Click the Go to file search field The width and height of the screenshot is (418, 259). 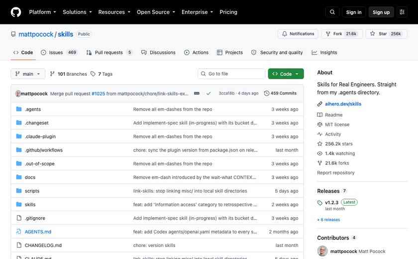(x=231, y=74)
